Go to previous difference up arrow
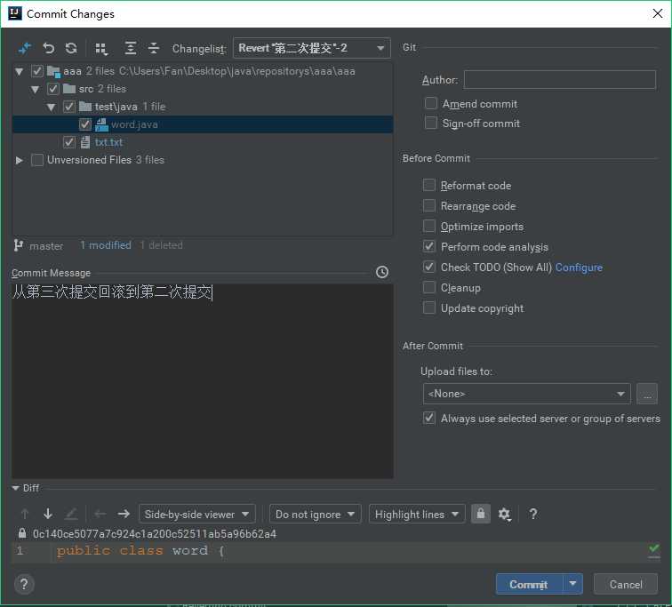The height and width of the screenshot is (607, 672). pyautogui.click(x=25, y=513)
